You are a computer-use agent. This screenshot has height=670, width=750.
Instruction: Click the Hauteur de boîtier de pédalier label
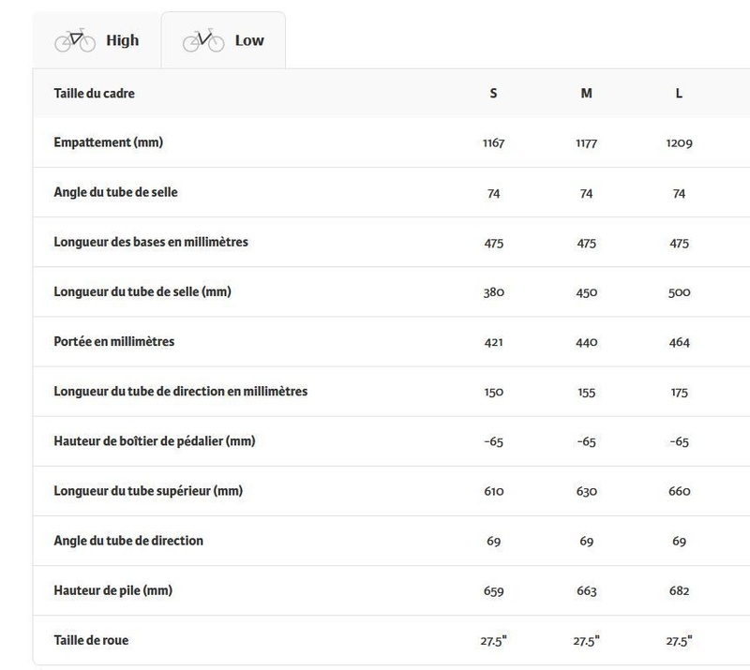coord(155,440)
